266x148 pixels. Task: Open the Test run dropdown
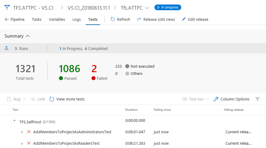(x=207, y=99)
